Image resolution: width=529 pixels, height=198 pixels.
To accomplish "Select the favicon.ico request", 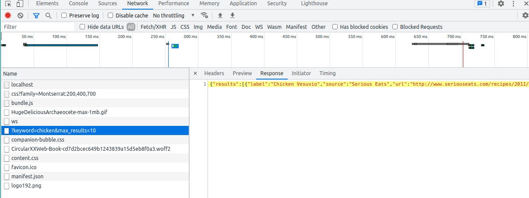I will 95,167.
